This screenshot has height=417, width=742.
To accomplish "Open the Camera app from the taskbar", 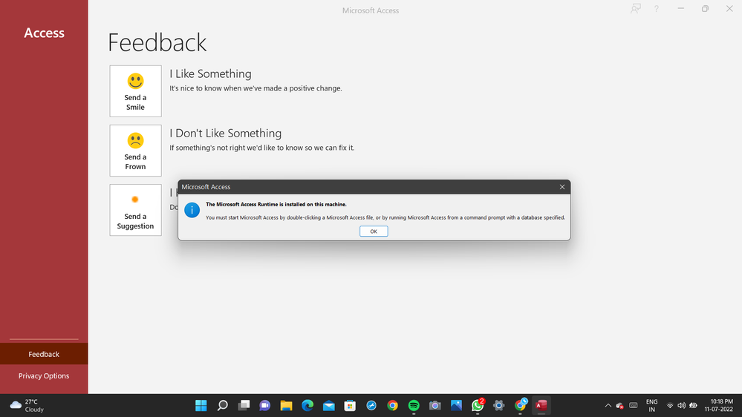I will (435, 405).
